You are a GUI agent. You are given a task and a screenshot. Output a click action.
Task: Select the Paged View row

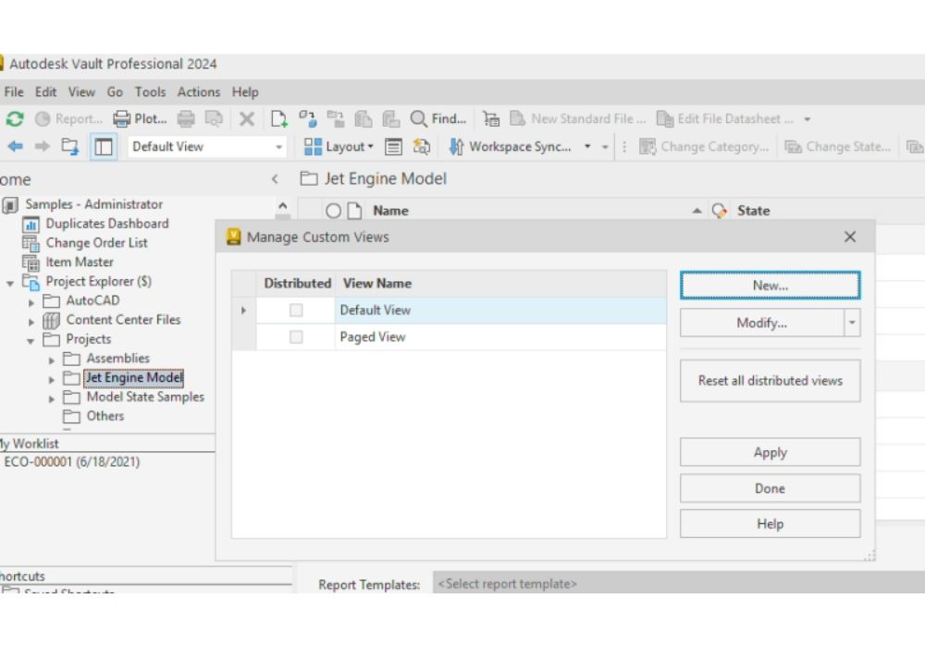point(373,337)
